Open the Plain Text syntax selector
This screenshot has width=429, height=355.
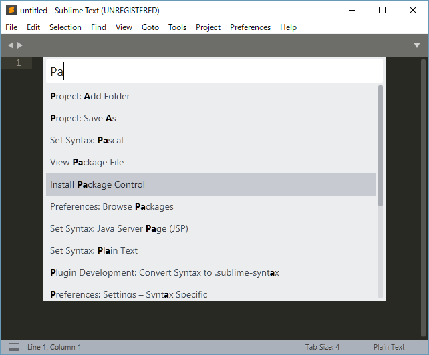[x=389, y=347]
